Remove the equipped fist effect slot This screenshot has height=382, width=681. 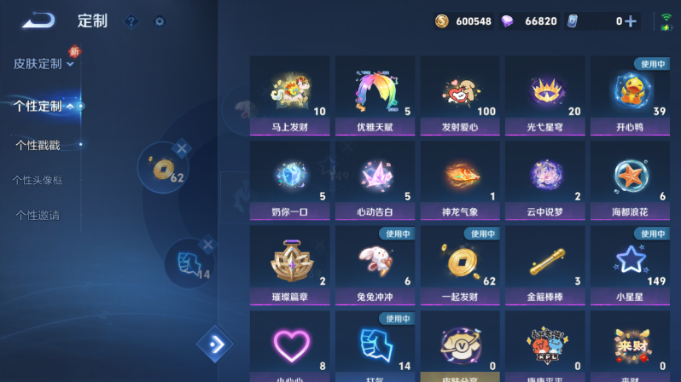208,245
